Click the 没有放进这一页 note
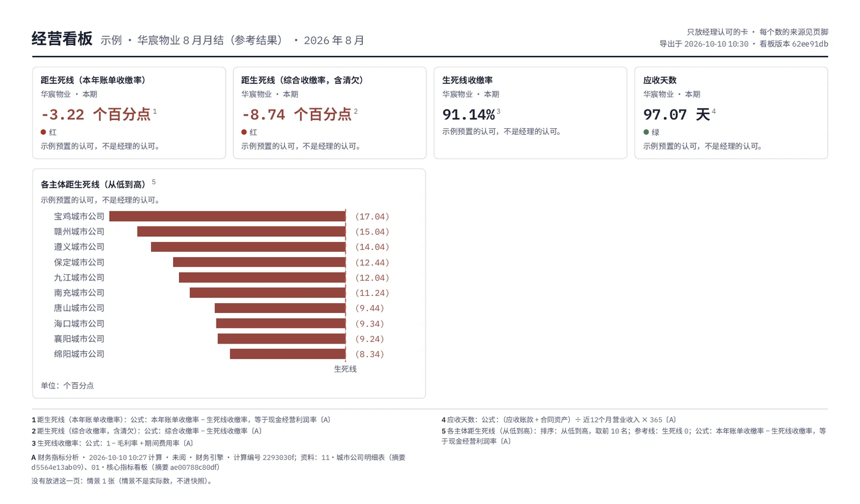Screen dimensions: 860x504 point(123,481)
